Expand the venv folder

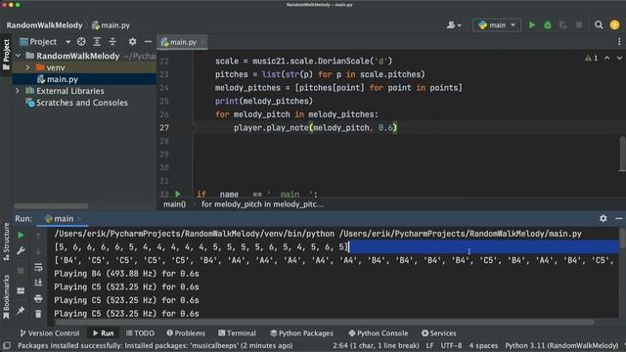tap(27, 67)
